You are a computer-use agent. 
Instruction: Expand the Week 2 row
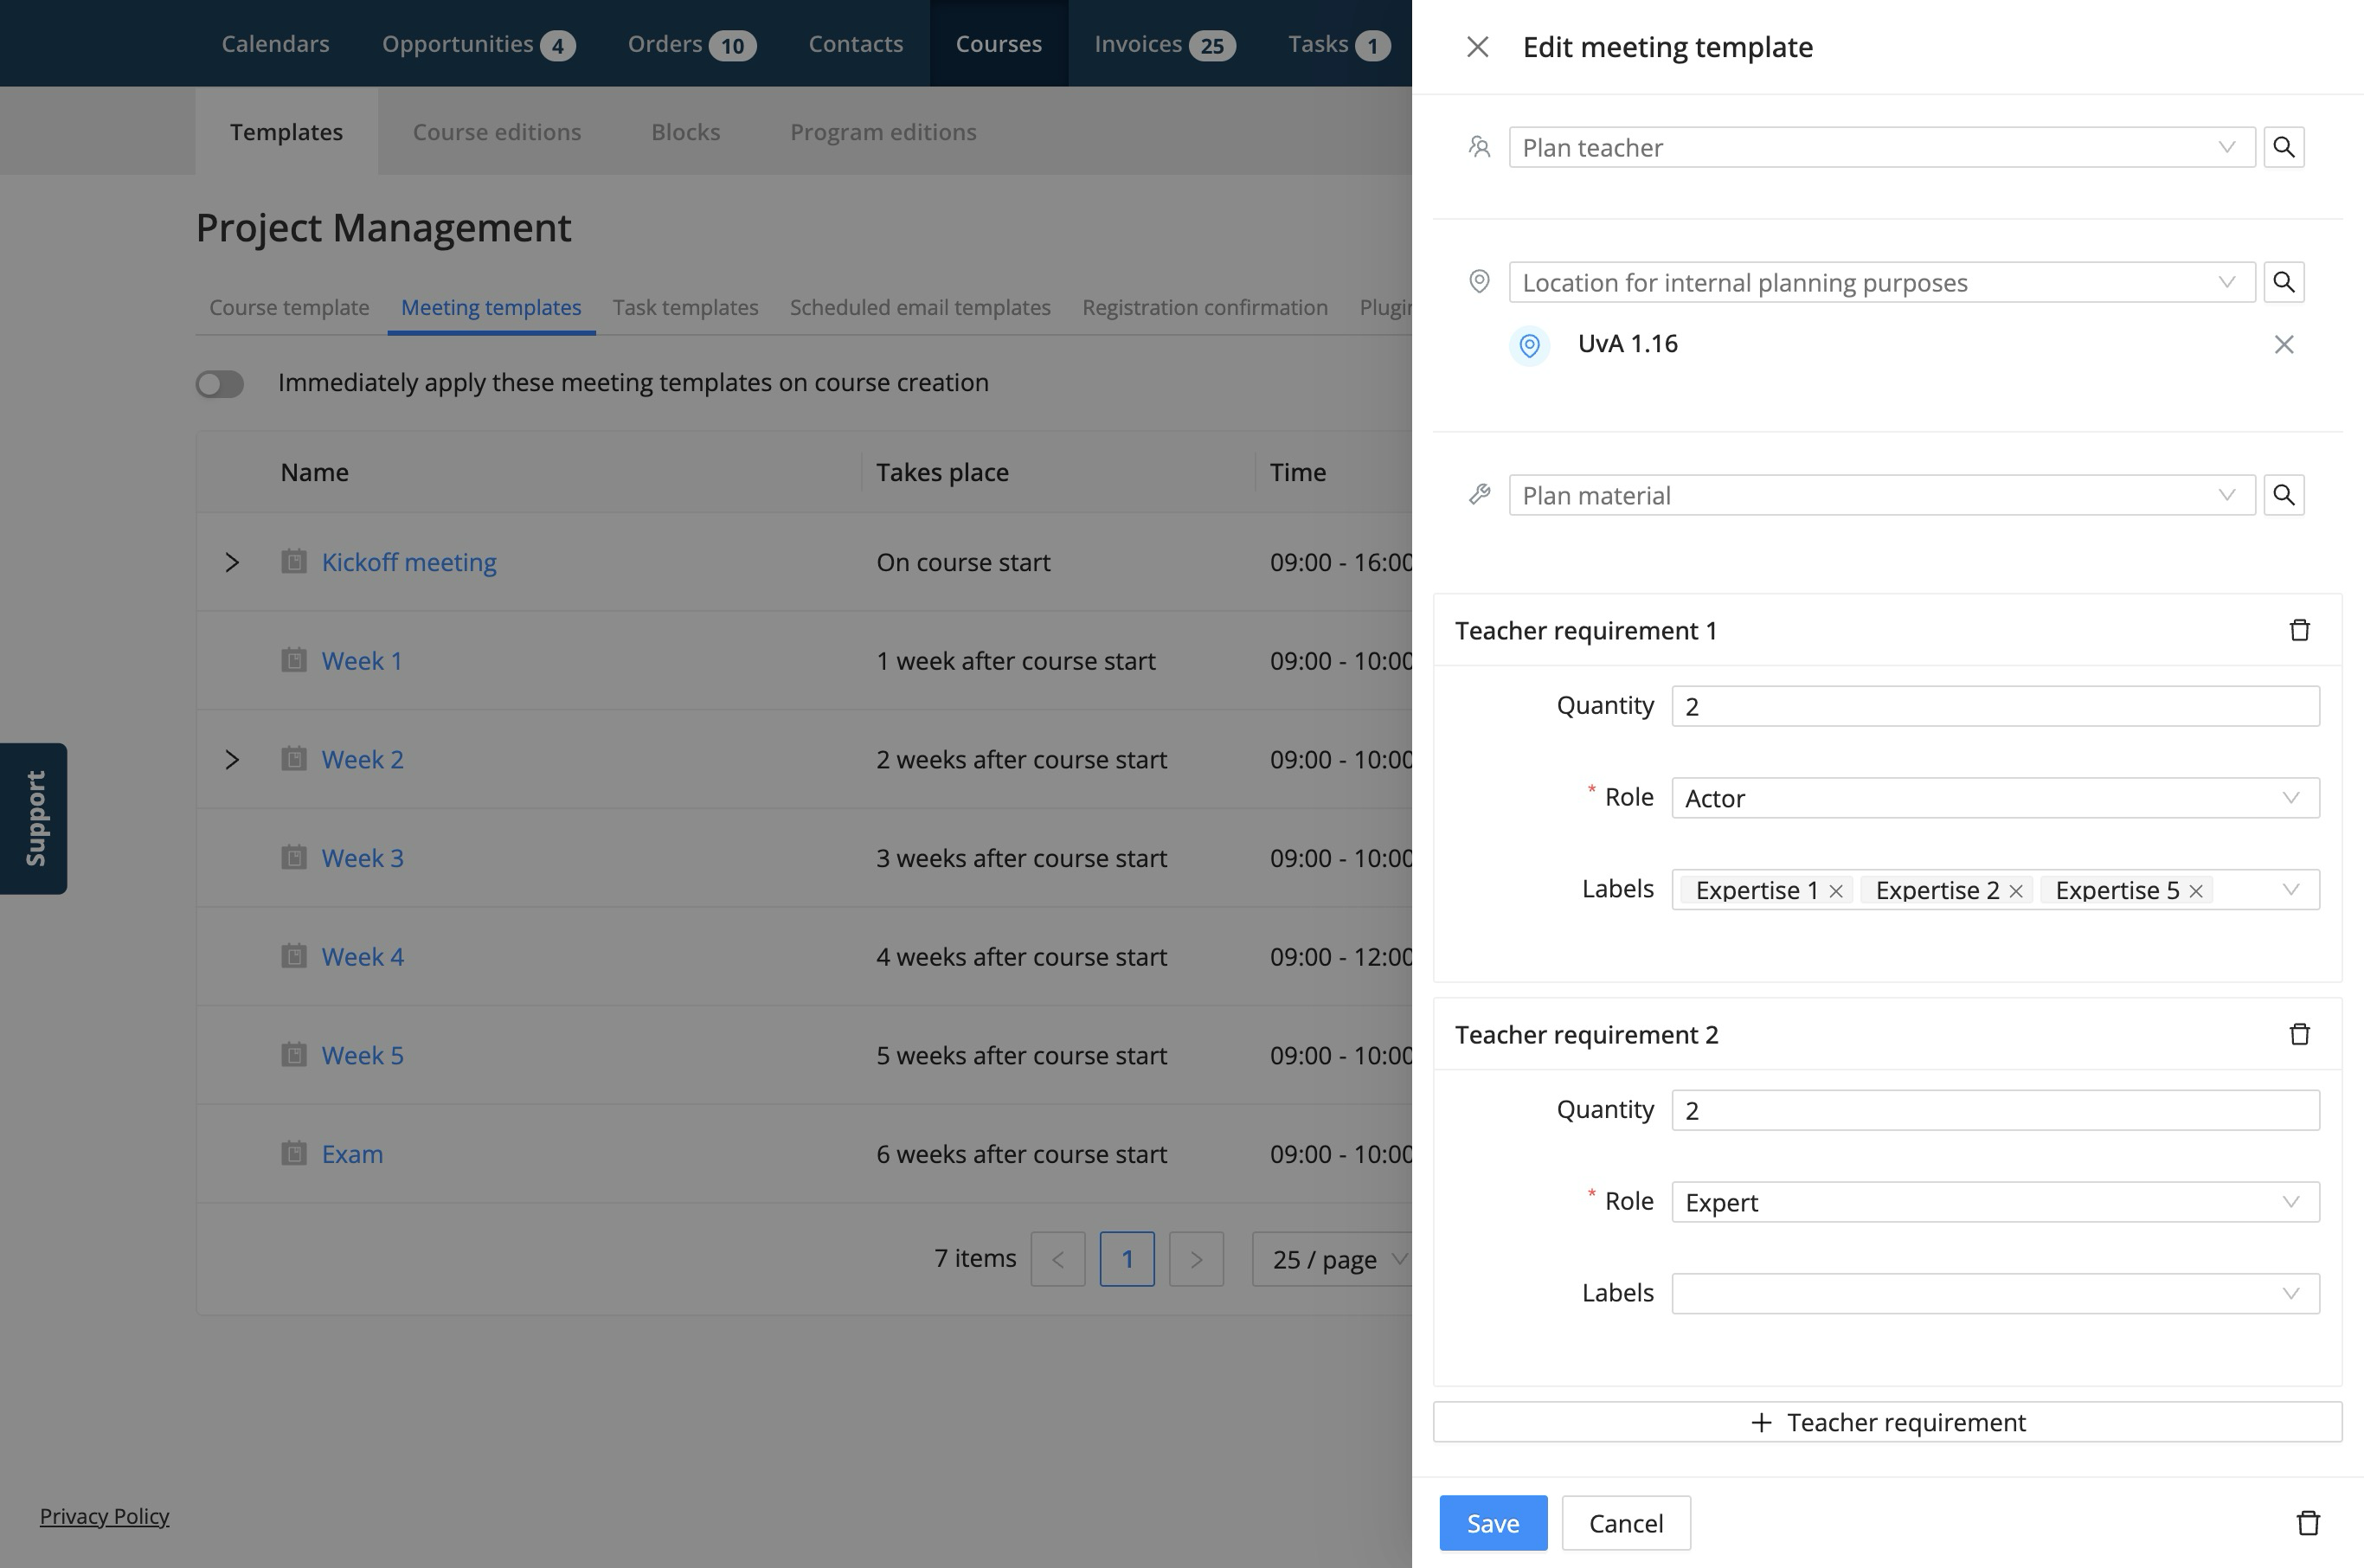tap(232, 760)
